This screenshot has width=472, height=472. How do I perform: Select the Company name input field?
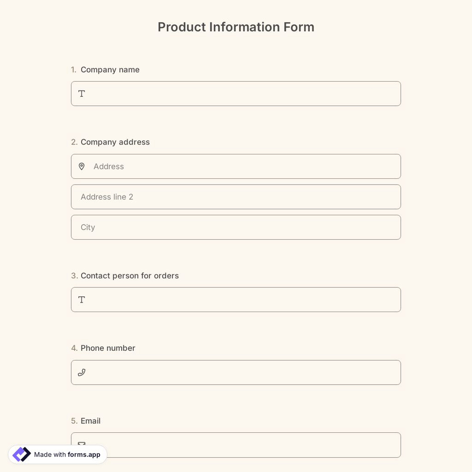pos(236,93)
